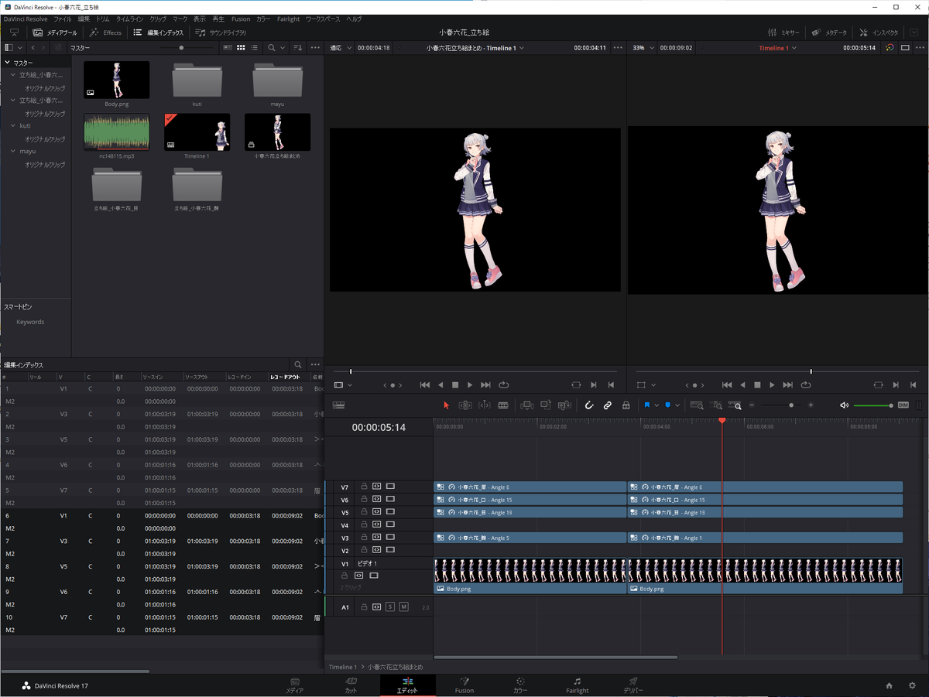The image size is (929, 697).
Task: Select the blade edit mode tool
Action: click(x=503, y=405)
